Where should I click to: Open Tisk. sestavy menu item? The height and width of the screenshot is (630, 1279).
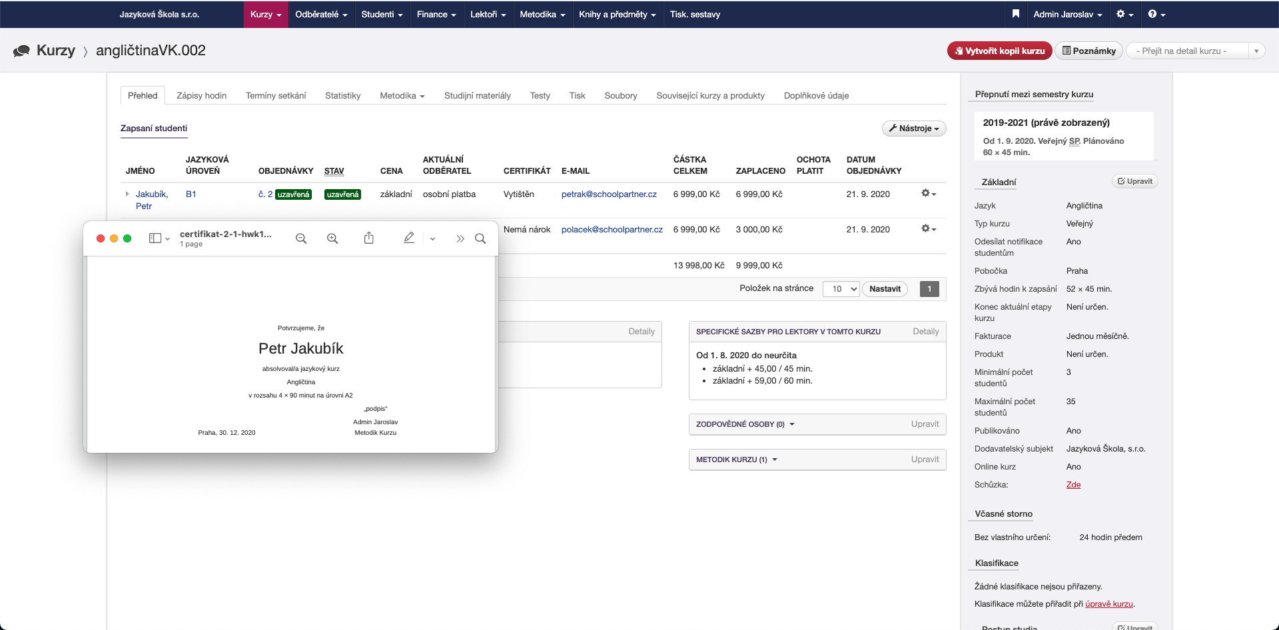point(695,14)
